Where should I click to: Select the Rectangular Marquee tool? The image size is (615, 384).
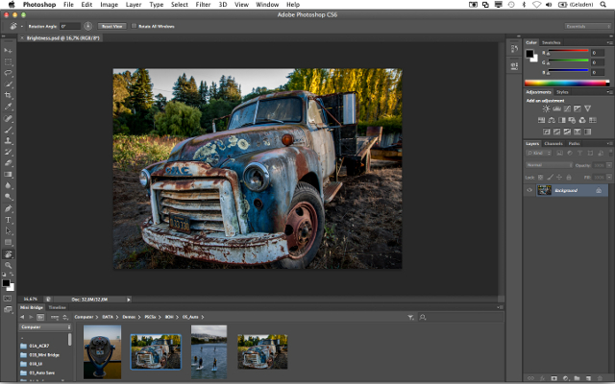coord(9,60)
